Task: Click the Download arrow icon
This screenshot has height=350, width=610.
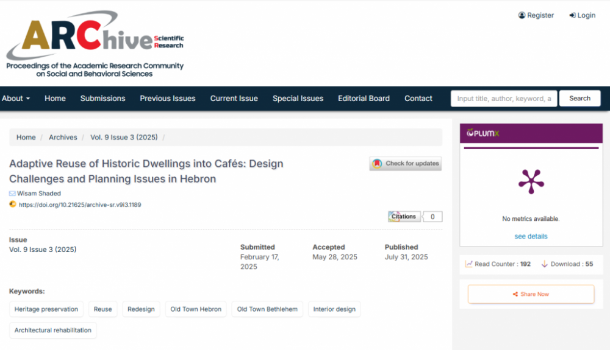Action: (544, 264)
